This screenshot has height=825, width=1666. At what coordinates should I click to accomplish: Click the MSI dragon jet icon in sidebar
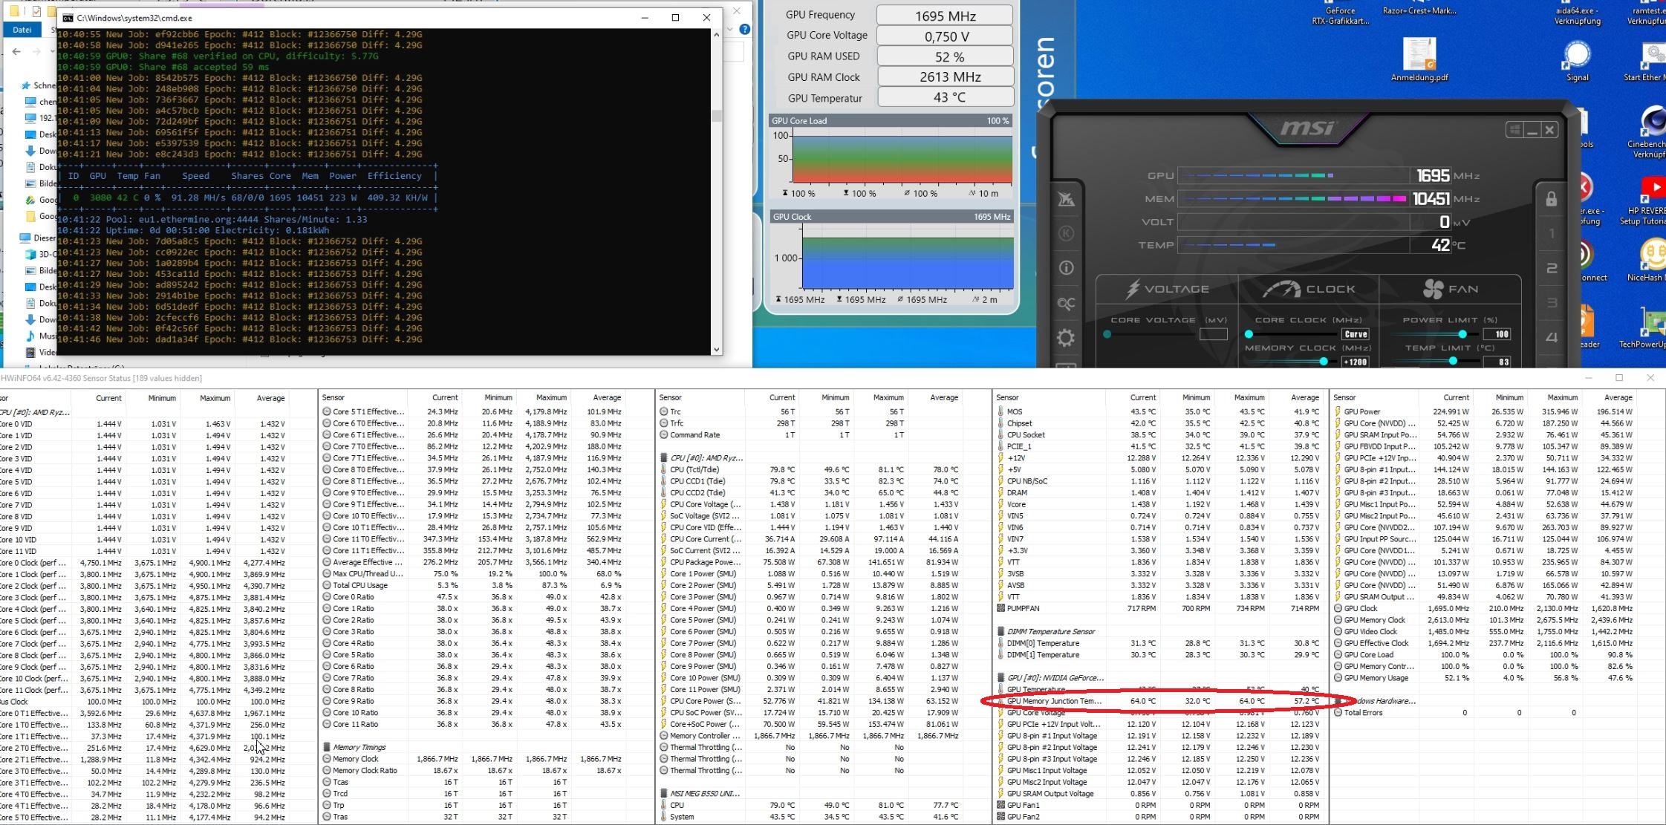tap(1066, 199)
